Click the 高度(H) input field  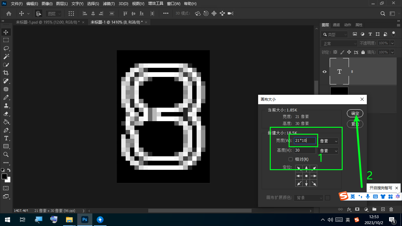[305, 151]
